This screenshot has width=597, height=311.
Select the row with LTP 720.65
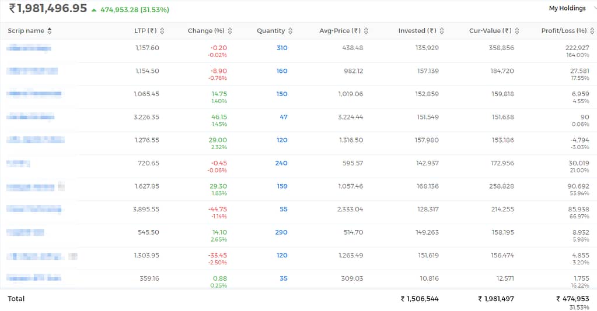(x=299, y=166)
